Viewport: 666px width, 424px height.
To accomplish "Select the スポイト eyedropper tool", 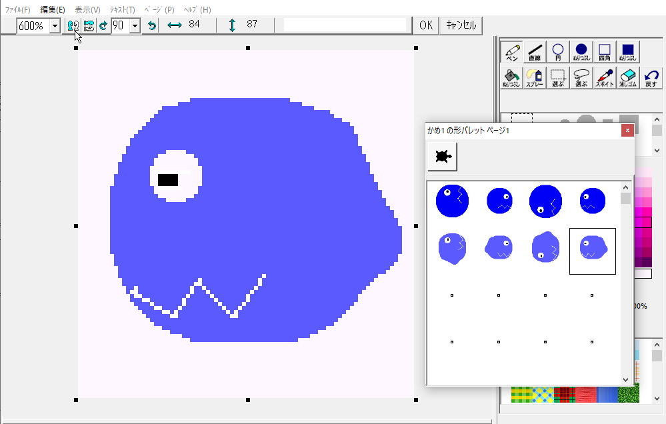I will click(x=605, y=78).
